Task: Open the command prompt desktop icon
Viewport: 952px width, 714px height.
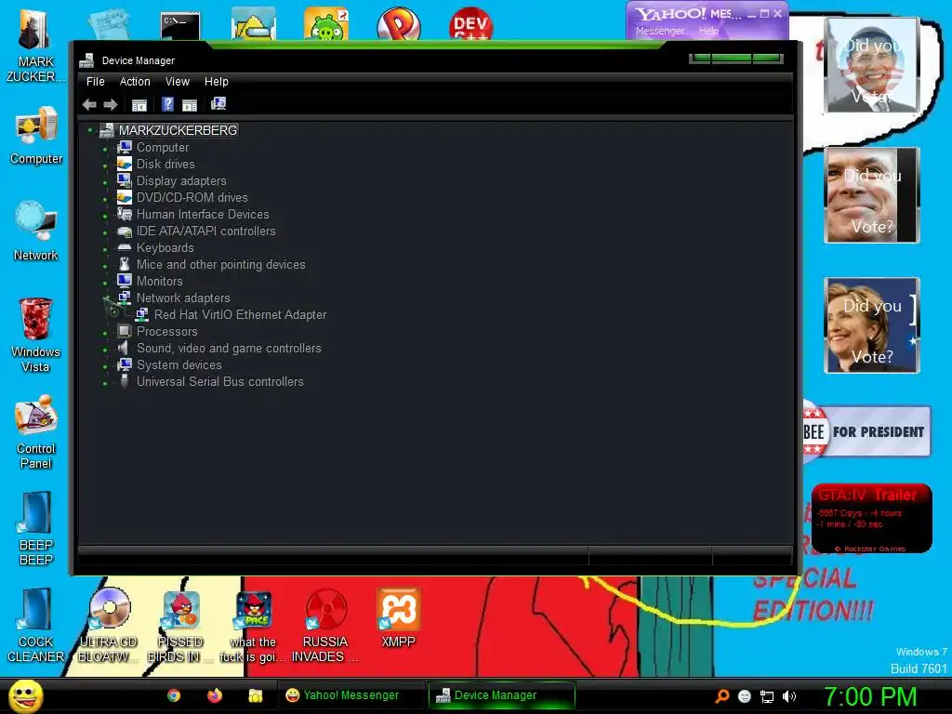Action: click(x=180, y=25)
